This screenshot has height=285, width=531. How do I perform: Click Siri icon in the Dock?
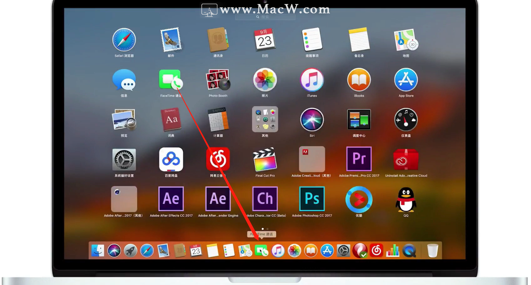tap(114, 251)
